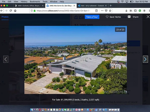Open a new tab with plus button

coord(111,6)
